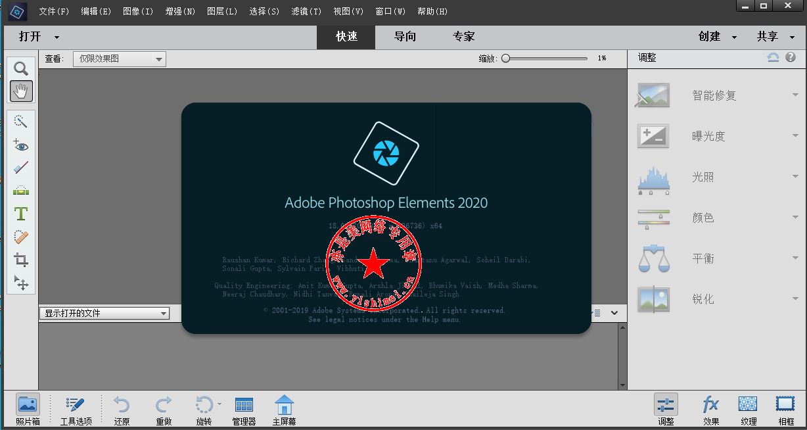Click the 缩放 zoom slider handle
Viewport: 807px width, 430px height.
click(x=505, y=59)
